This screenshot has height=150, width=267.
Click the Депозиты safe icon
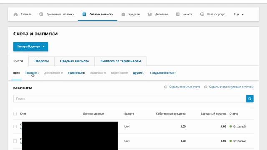point(150,14)
